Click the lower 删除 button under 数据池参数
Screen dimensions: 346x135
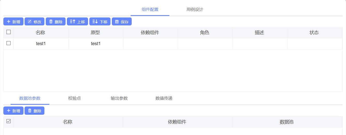click(x=34, y=111)
